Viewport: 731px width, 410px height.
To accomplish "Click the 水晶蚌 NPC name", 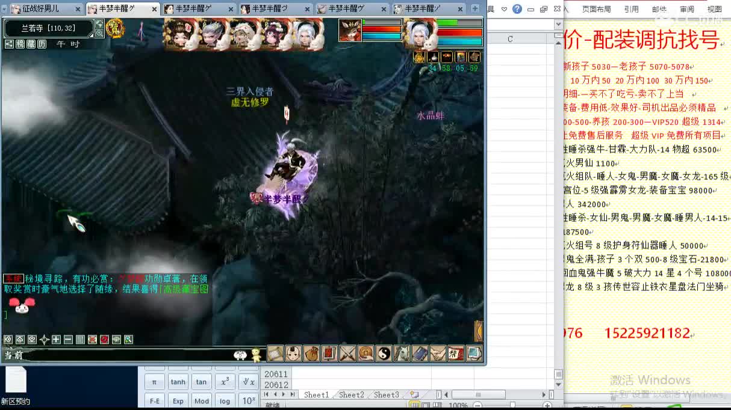I will pyautogui.click(x=431, y=116).
